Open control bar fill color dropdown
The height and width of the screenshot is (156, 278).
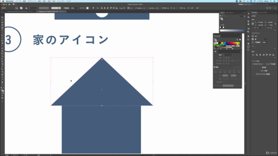pos(18,8)
